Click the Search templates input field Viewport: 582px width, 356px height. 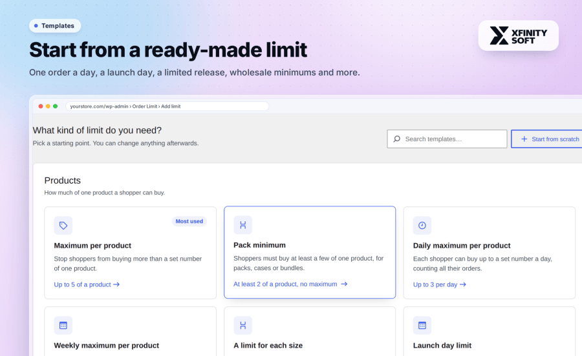click(x=447, y=139)
